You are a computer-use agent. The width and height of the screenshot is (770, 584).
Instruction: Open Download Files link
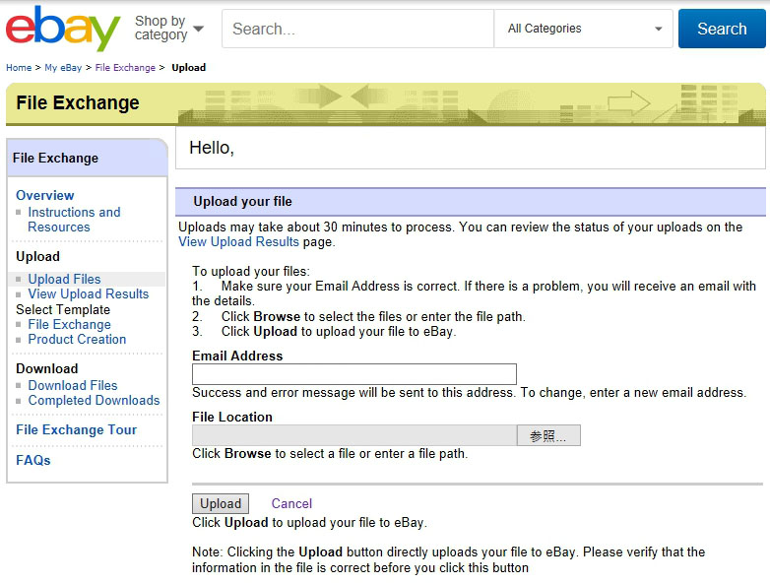point(72,386)
